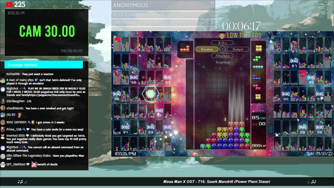334x188 pixels.
Task: Click the THU 03/10/22 date in cam panel
Action: pos(71,51)
